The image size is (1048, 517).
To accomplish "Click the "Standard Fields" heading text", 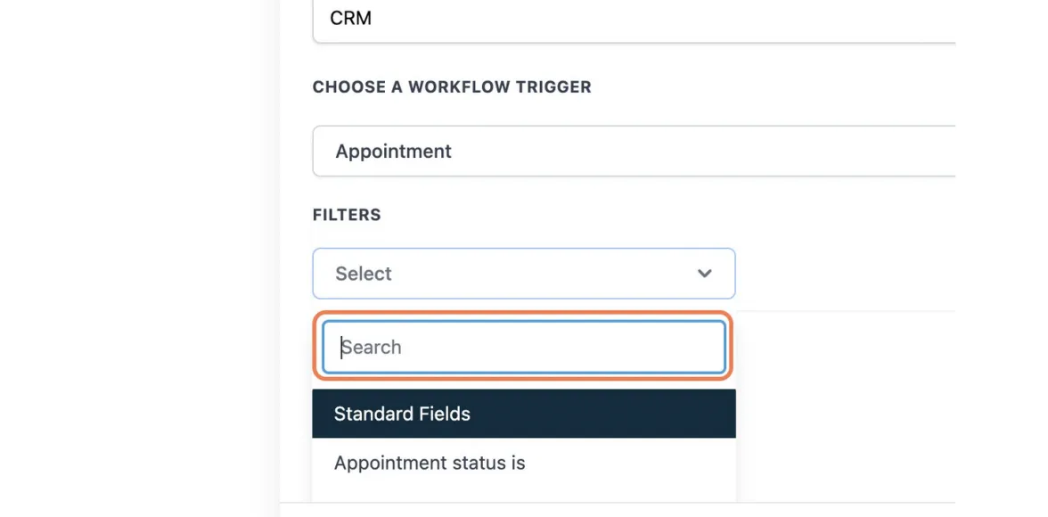I will (x=402, y=414).
